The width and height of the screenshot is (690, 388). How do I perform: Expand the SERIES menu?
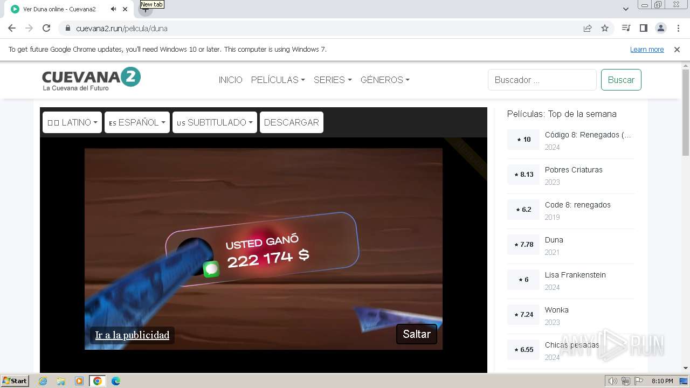click(x=333, y=80)
